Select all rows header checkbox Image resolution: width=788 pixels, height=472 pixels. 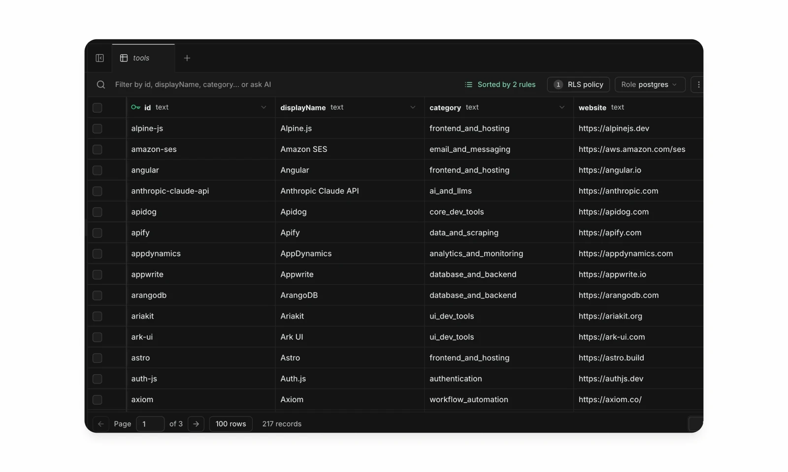98,108
